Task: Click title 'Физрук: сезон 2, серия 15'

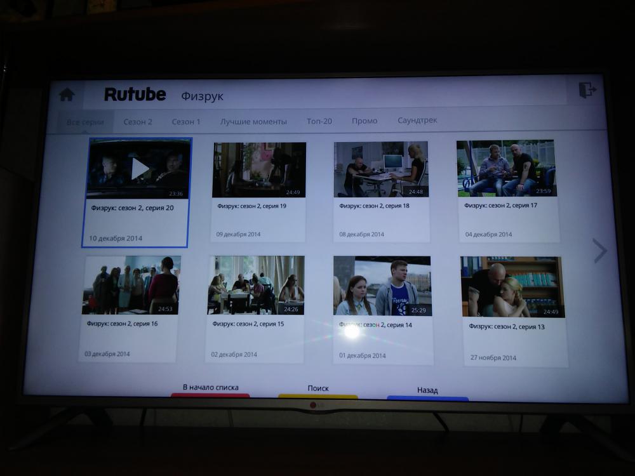Action: [x=248, y=324]
